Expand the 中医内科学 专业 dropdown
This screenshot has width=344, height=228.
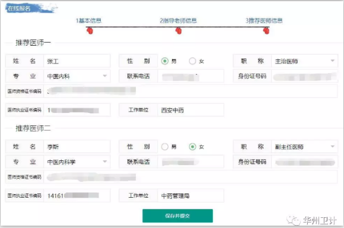click(77, 161)
